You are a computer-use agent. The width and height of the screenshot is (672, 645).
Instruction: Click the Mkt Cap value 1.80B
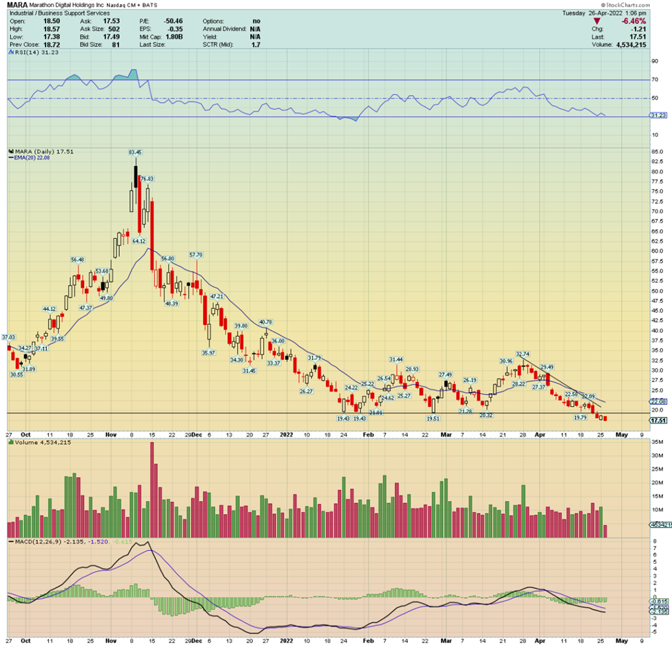pos(174,36)
